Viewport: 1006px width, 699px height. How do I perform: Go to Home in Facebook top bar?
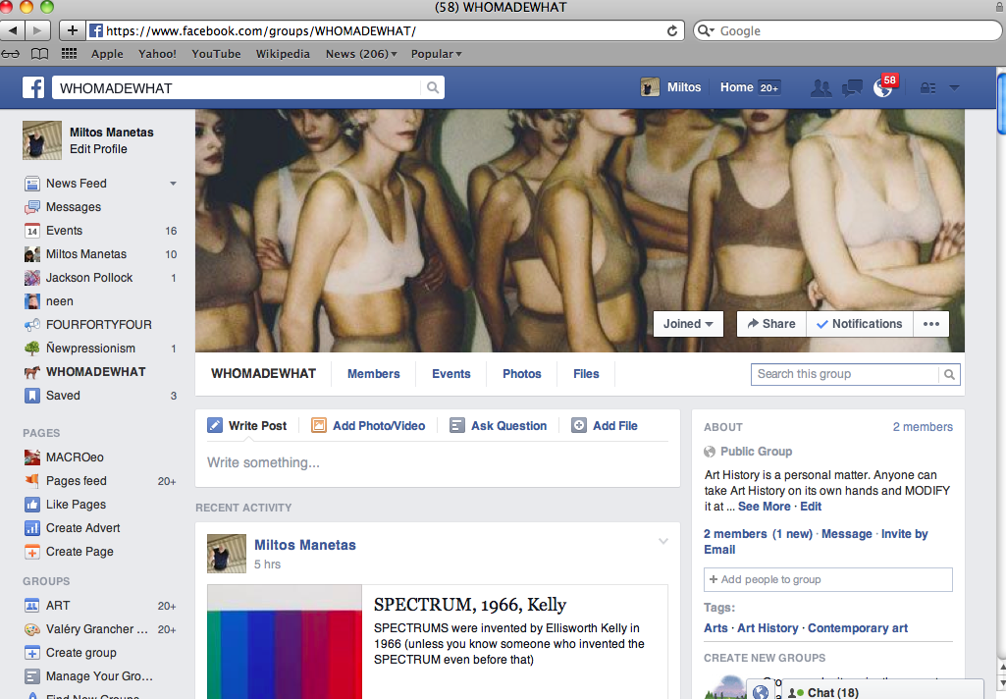click(x=736, y=87)
